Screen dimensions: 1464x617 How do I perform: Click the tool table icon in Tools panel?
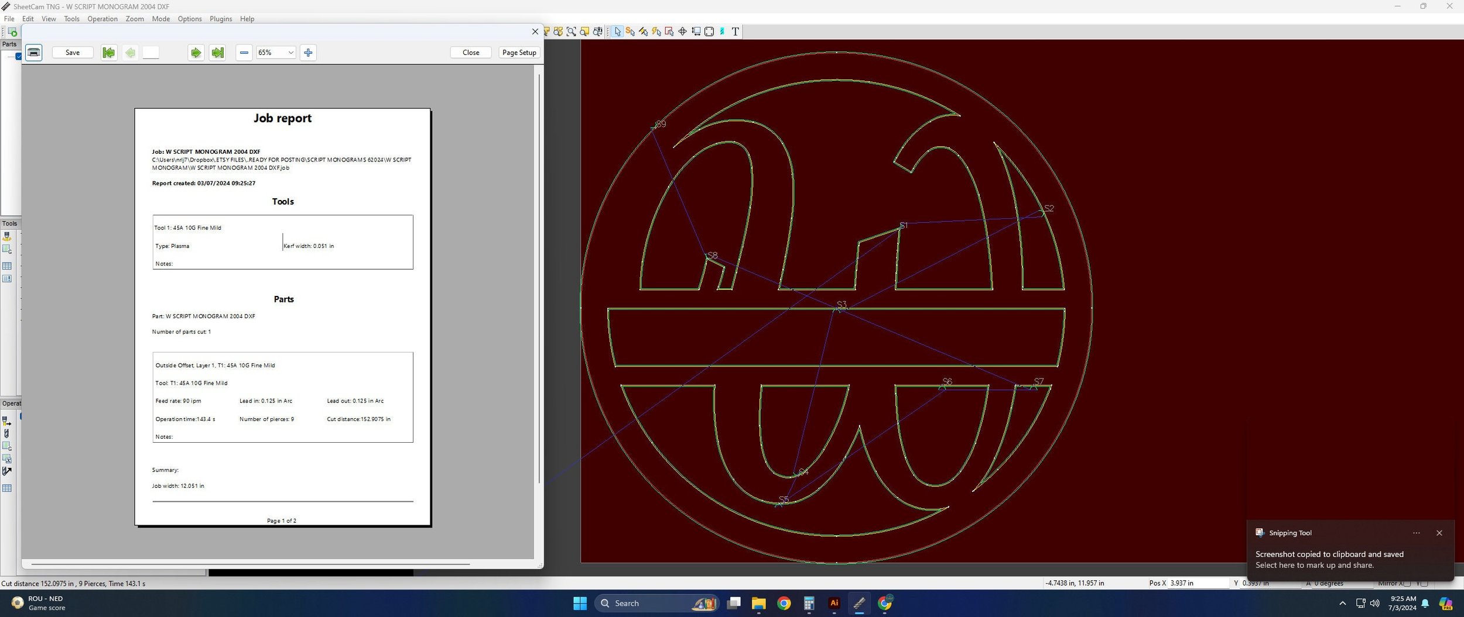[x=7, y=266]
